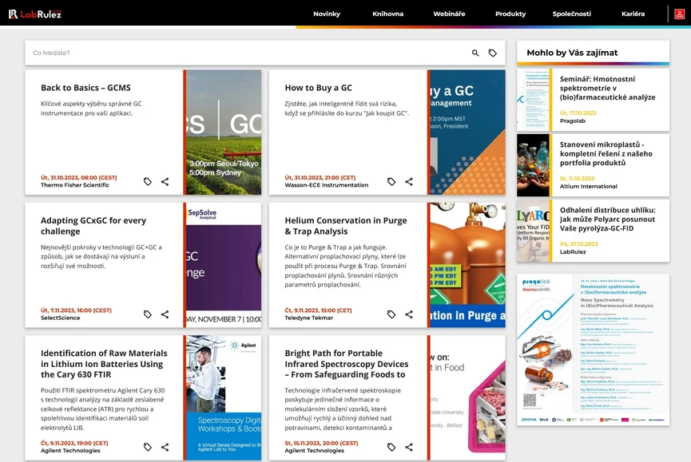The width and height of the screenshot is (691, 462).
Task: Click the tag filter icon in search bar
Action: point(493,53)
